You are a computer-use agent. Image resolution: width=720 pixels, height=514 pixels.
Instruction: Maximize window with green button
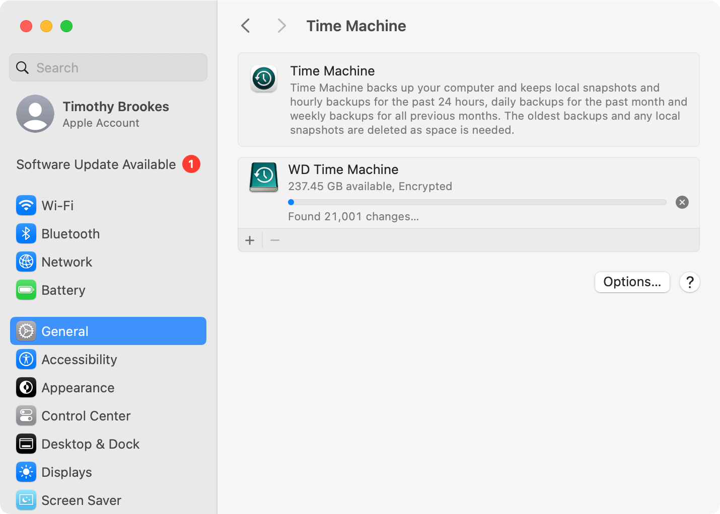(66, 26)
